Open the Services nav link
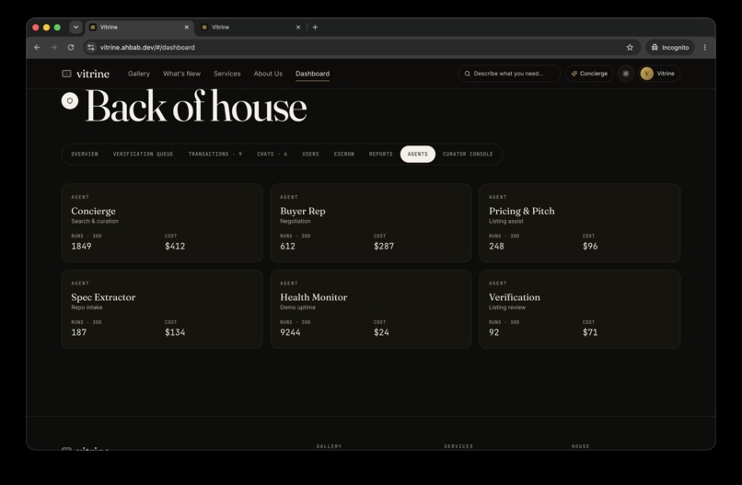 (x=226, y=74)
